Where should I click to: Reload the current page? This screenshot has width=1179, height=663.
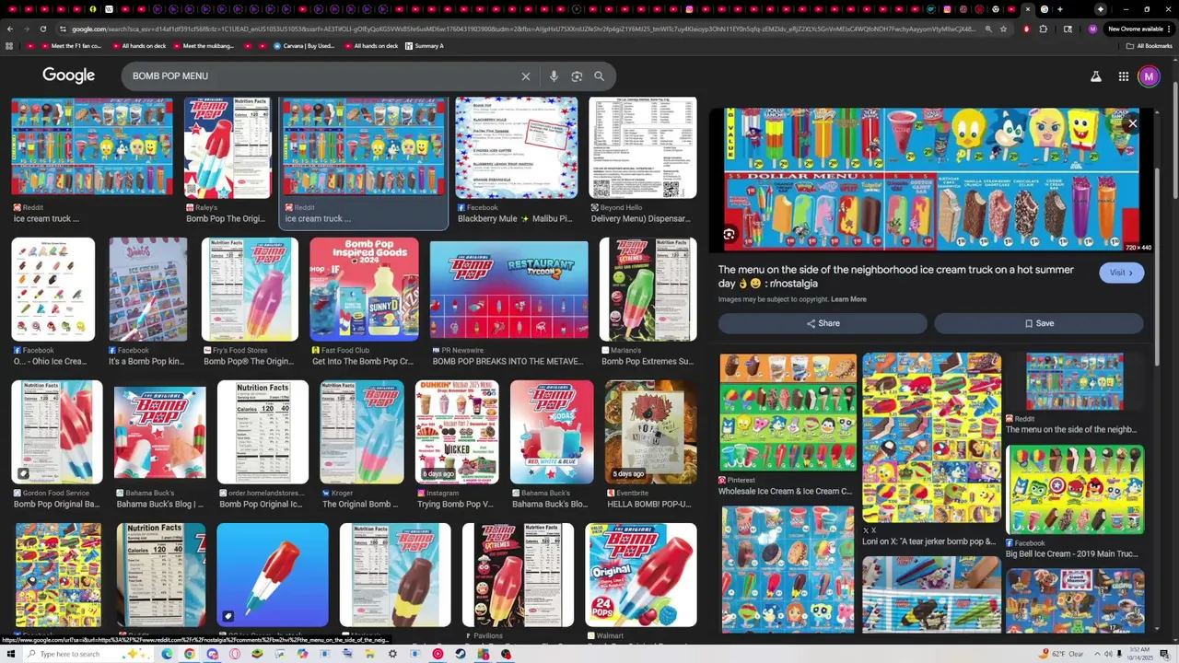click(x=42, y=29)
